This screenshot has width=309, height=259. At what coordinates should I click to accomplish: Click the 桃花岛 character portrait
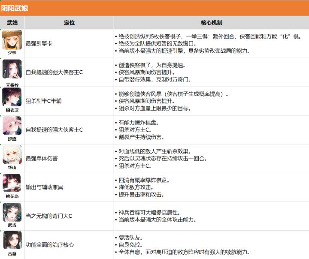(x=12, y=183)
